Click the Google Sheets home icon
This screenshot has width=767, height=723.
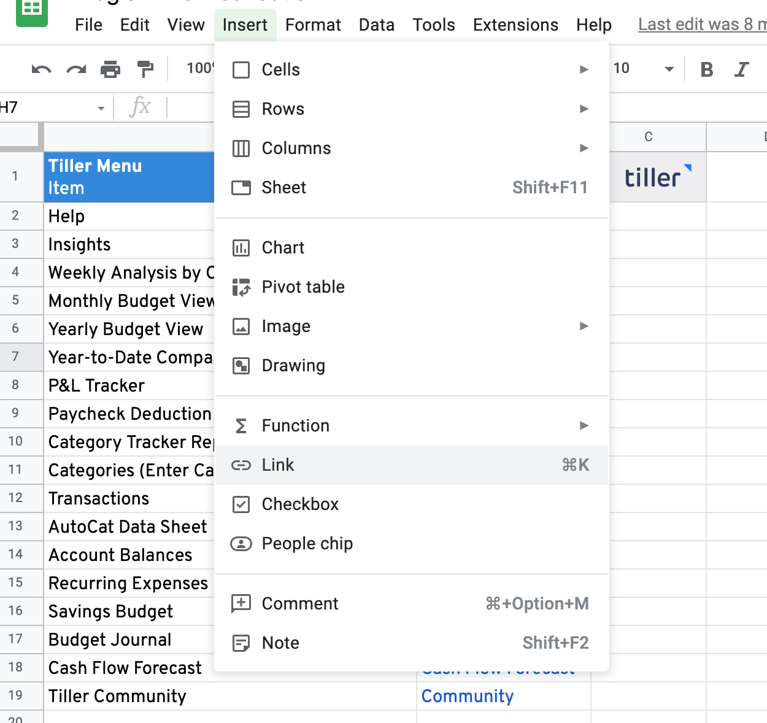tap(31, 11)
